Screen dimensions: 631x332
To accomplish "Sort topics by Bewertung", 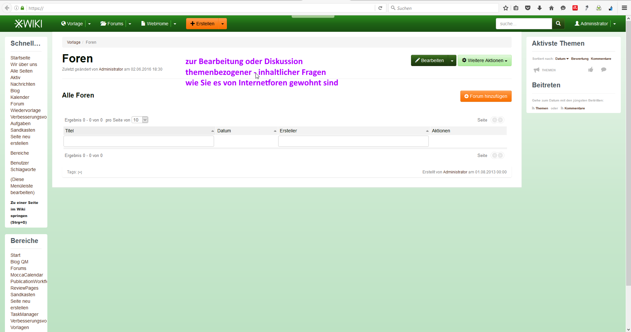I will 579,59.
